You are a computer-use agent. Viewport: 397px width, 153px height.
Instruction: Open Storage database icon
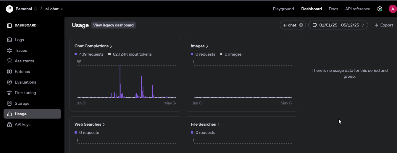click(9, 103)
